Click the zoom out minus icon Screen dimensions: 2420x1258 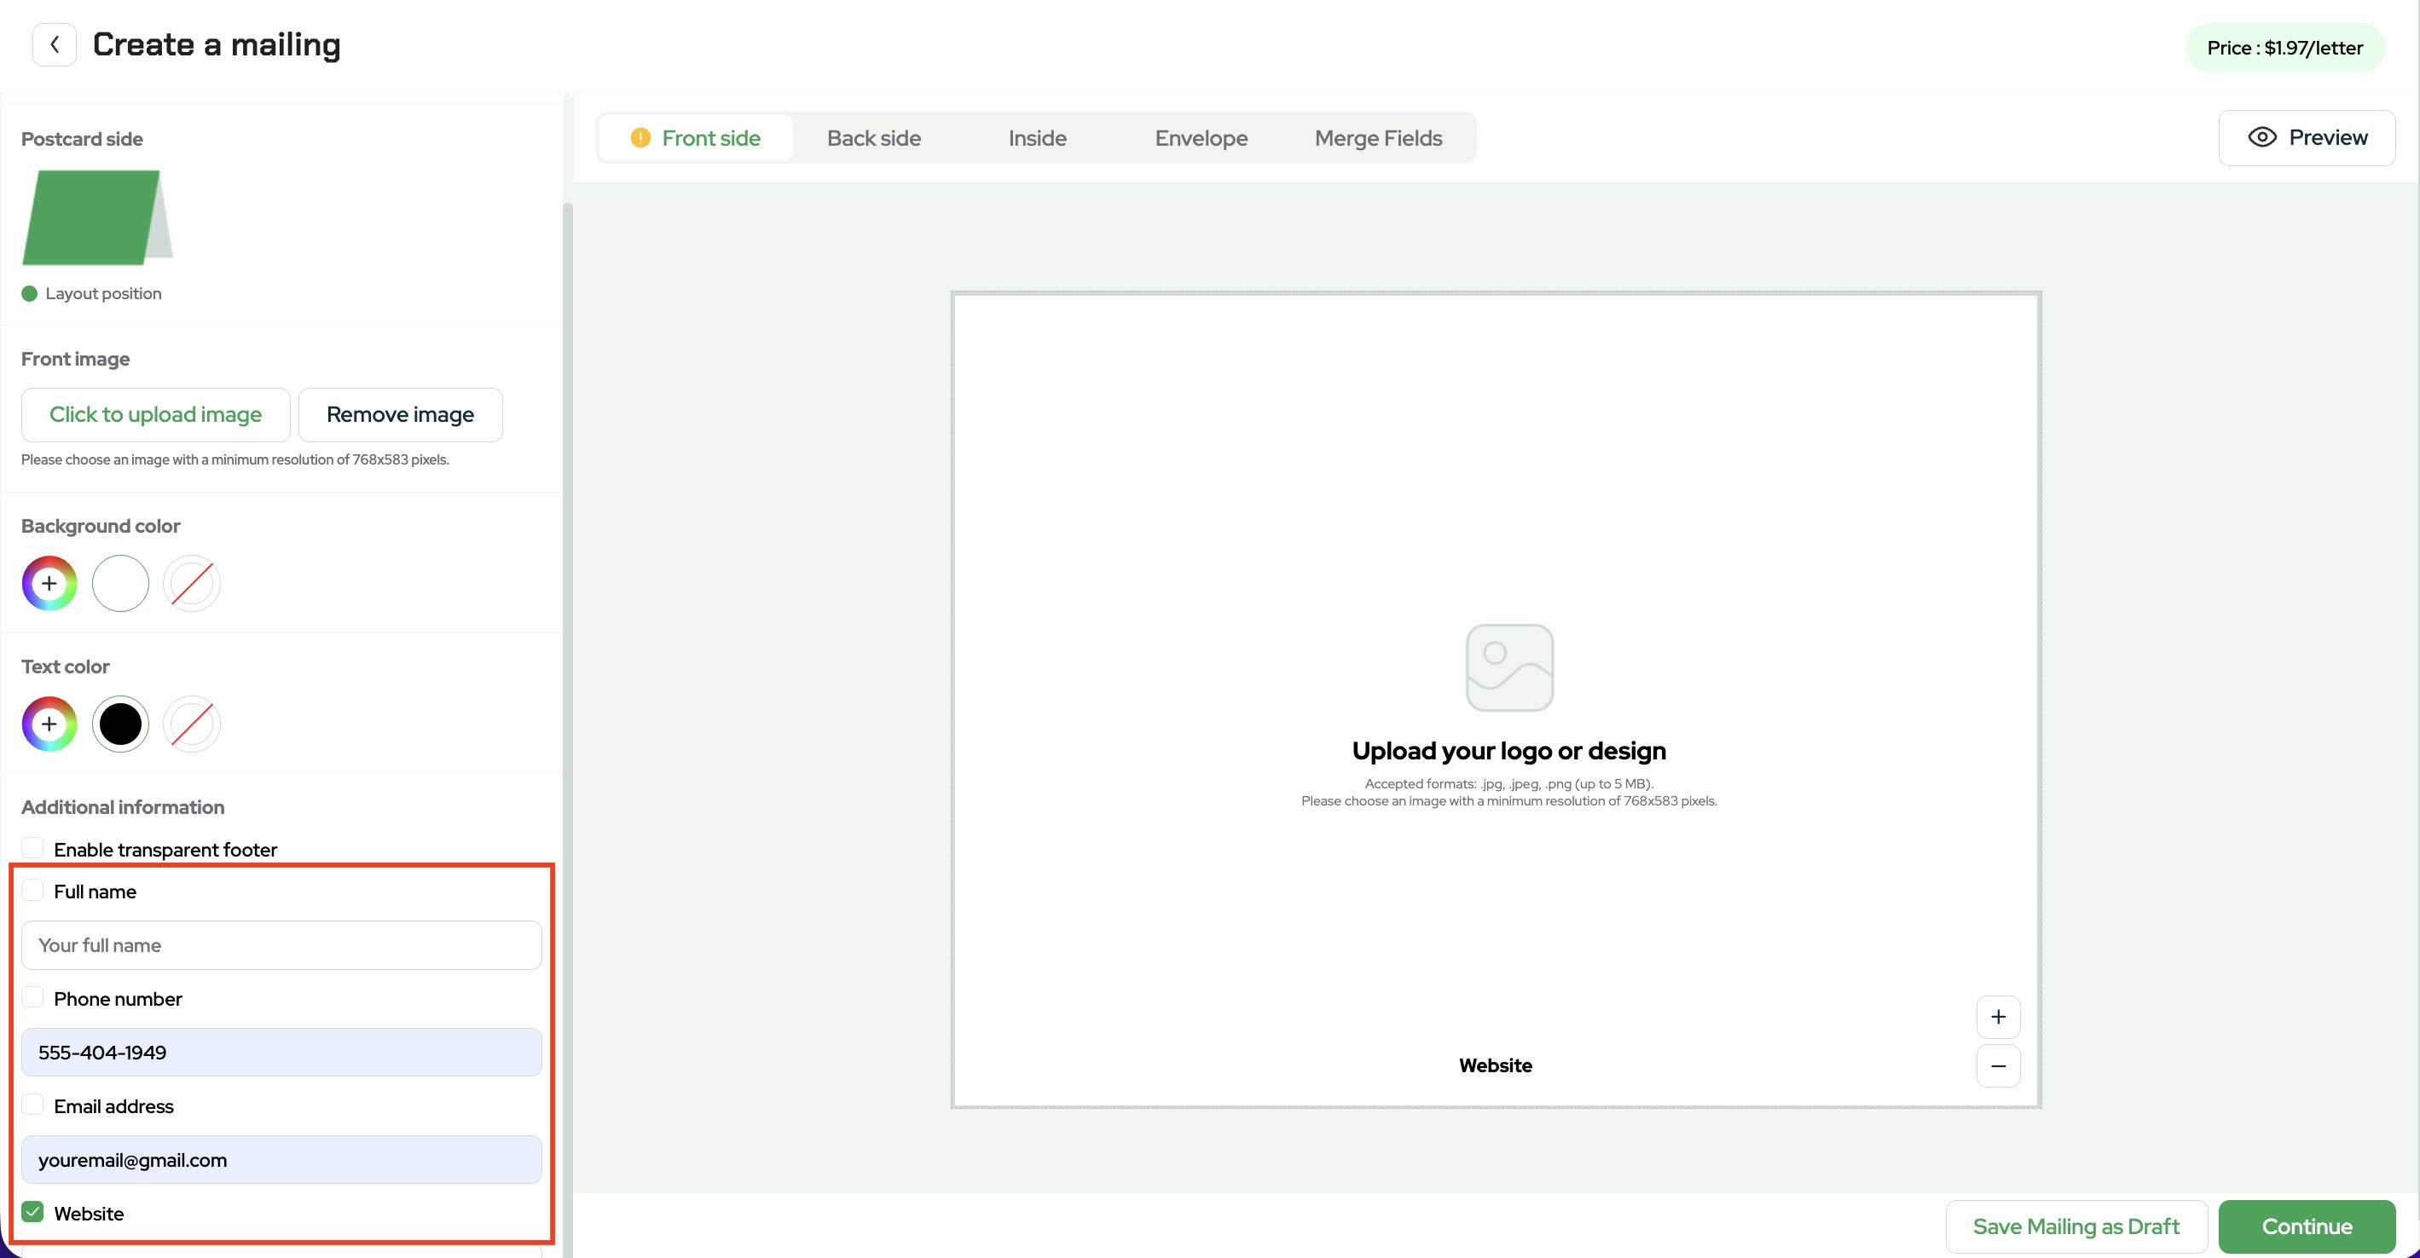[1998, 1065]
